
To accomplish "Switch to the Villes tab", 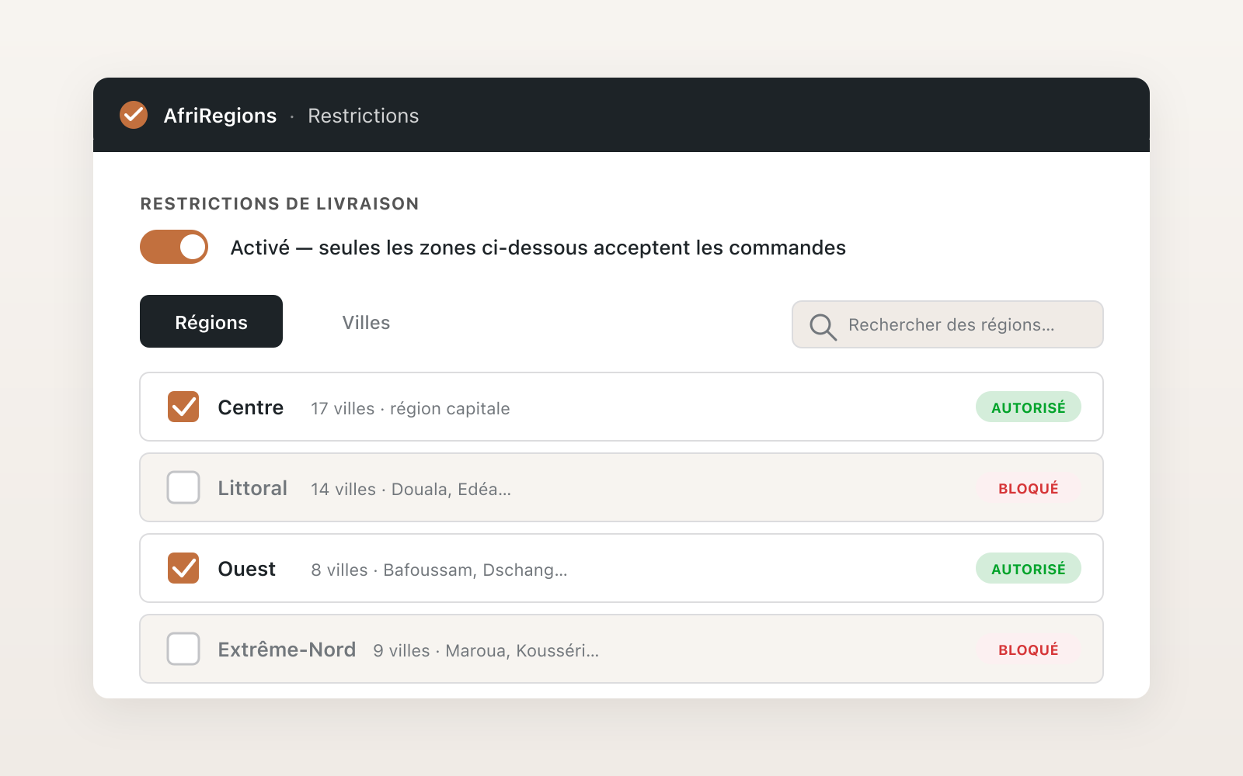I will coord(366,321).
